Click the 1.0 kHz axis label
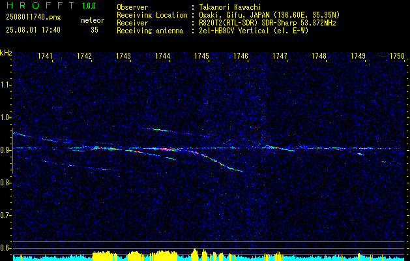This screenshot has height=261, width=410. point(5,117)
